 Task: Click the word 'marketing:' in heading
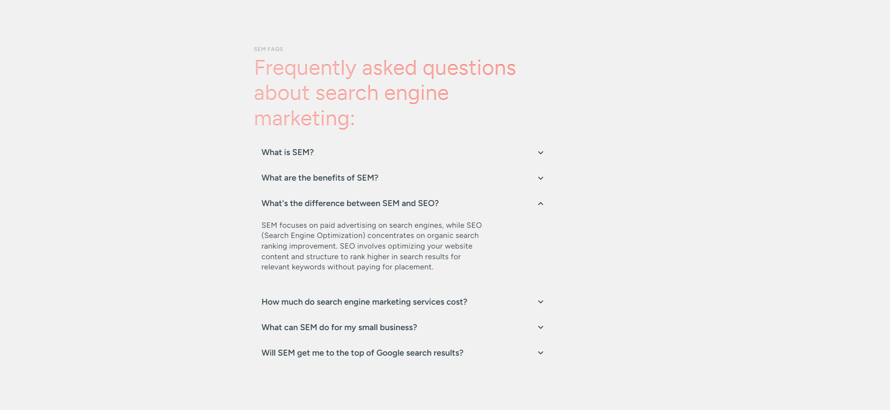coord(304,118)
